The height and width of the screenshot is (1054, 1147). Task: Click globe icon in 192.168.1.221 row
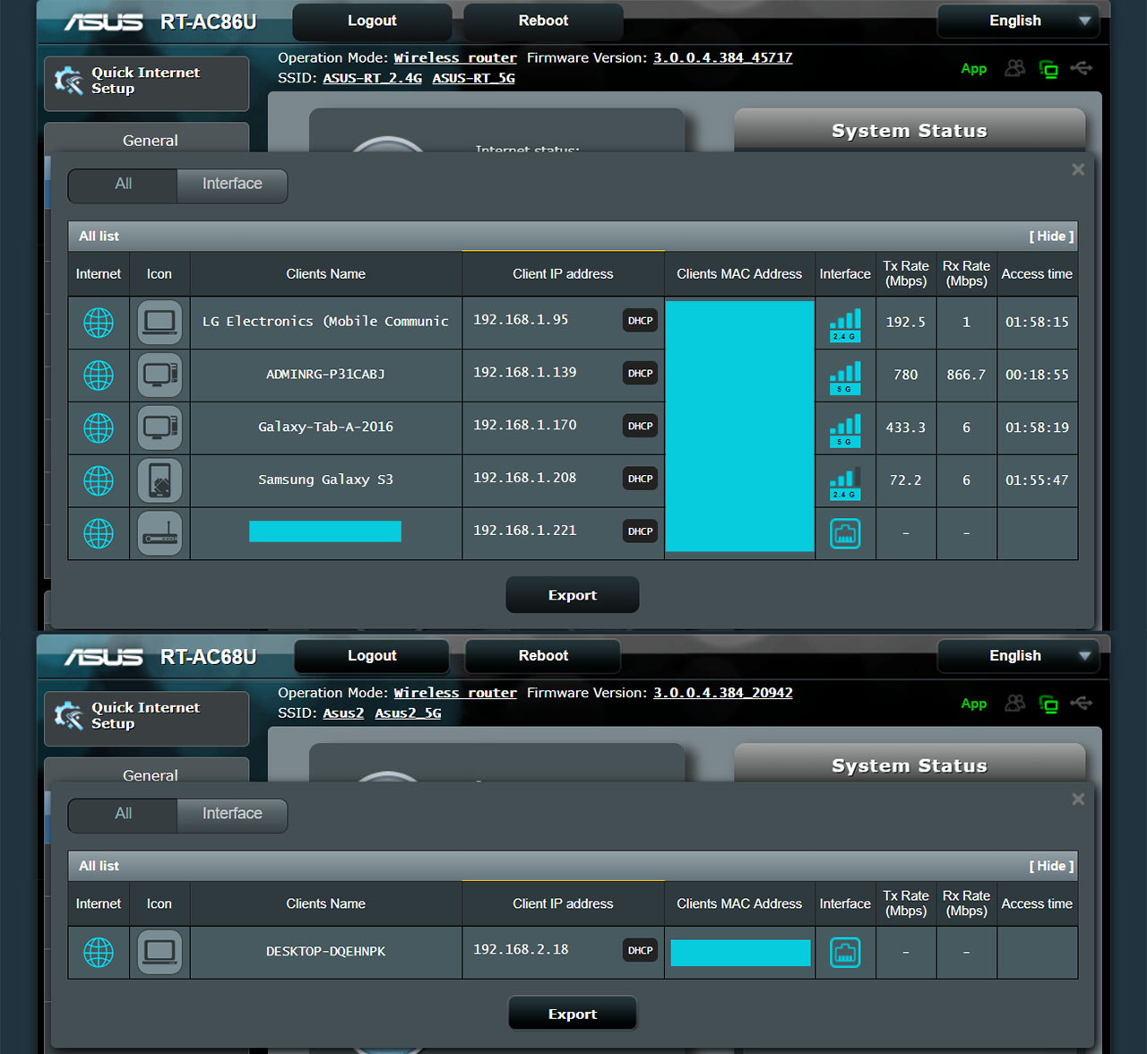pos(99,533)
